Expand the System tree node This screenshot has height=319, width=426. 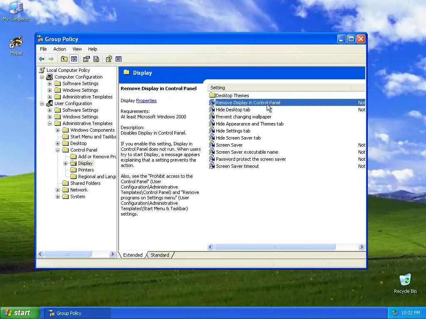[x=57, y=196]
